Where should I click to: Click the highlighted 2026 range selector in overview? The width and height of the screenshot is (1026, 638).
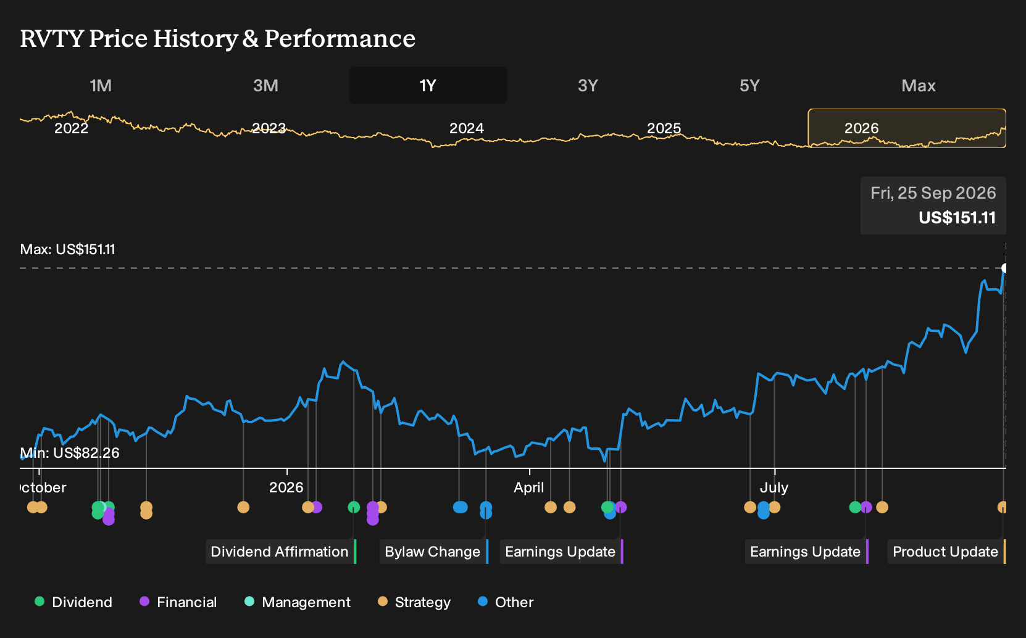point(907,128)
